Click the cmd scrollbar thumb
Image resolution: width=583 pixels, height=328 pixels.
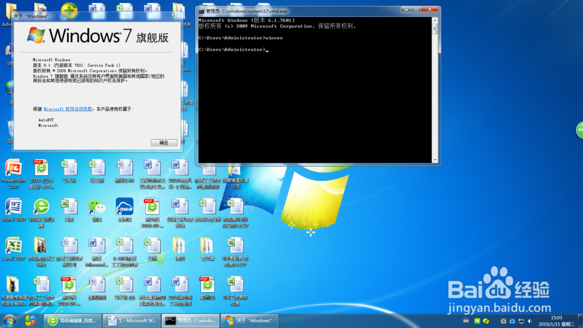pyautogui.click(x=435, y=29)
